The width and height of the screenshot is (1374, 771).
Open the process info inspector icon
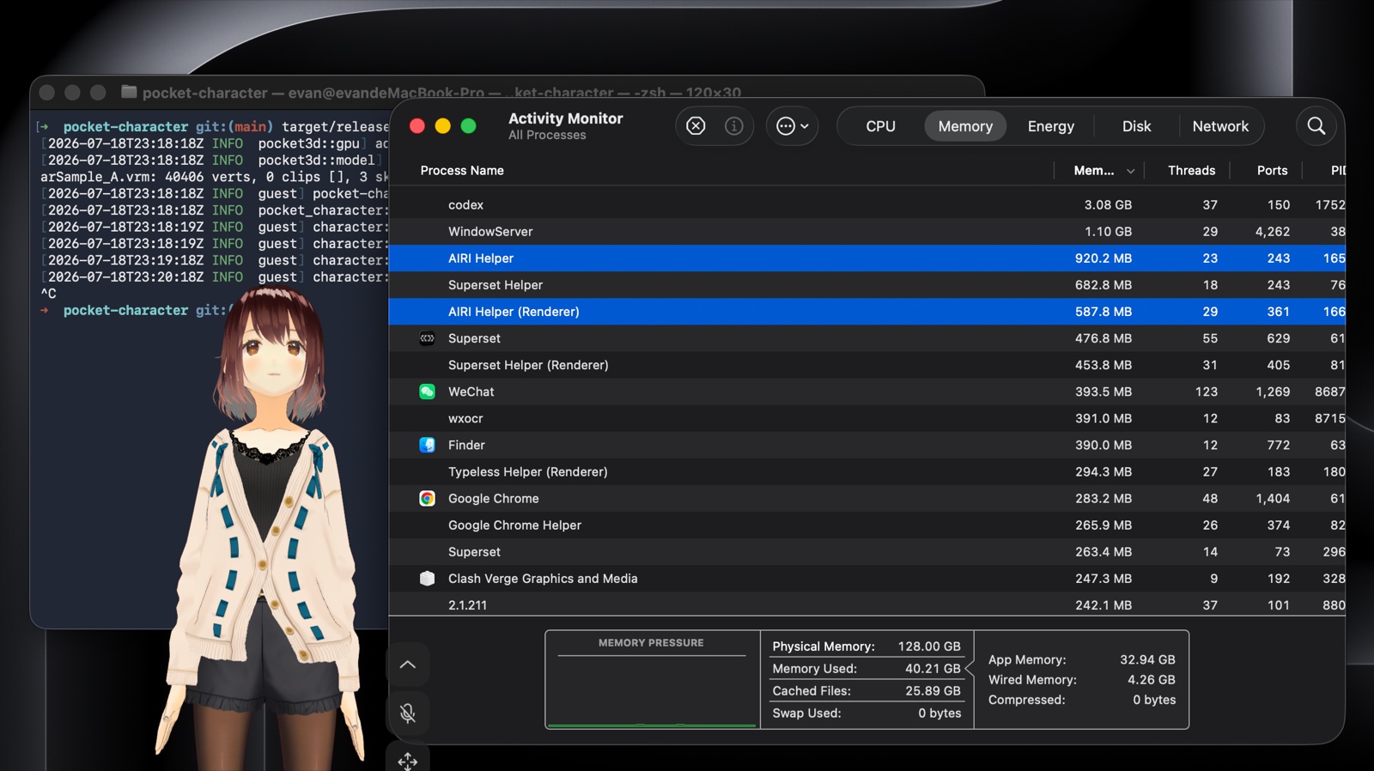tap(733, 126)
